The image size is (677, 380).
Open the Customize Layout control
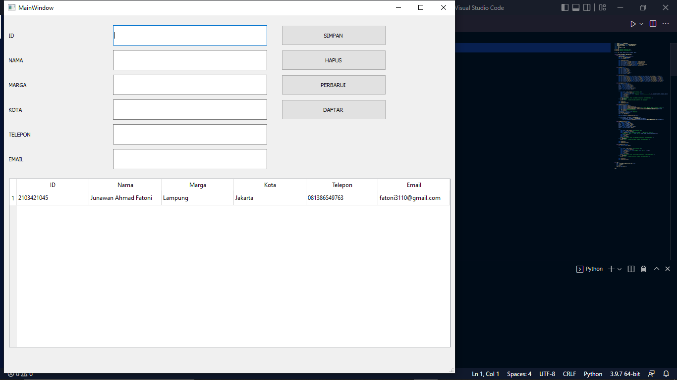point(602,7)
